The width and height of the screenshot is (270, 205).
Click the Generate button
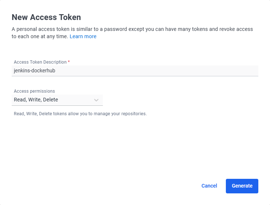pos(242,186)
